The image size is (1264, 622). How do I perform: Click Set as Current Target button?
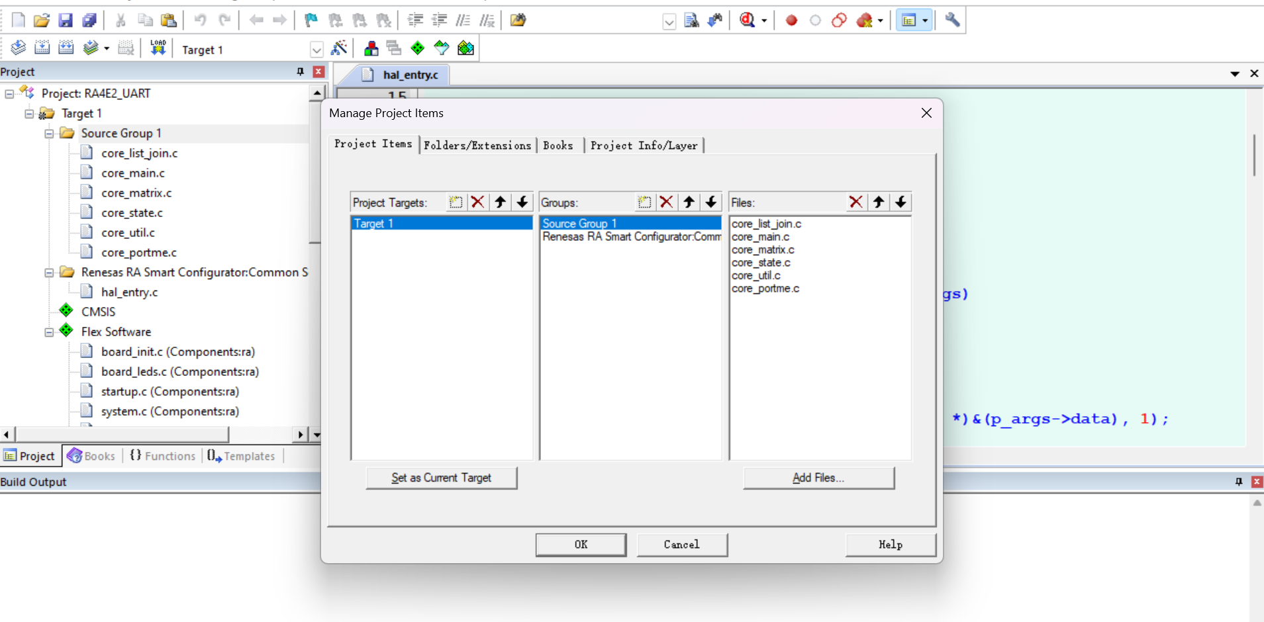tap(442, 478)
